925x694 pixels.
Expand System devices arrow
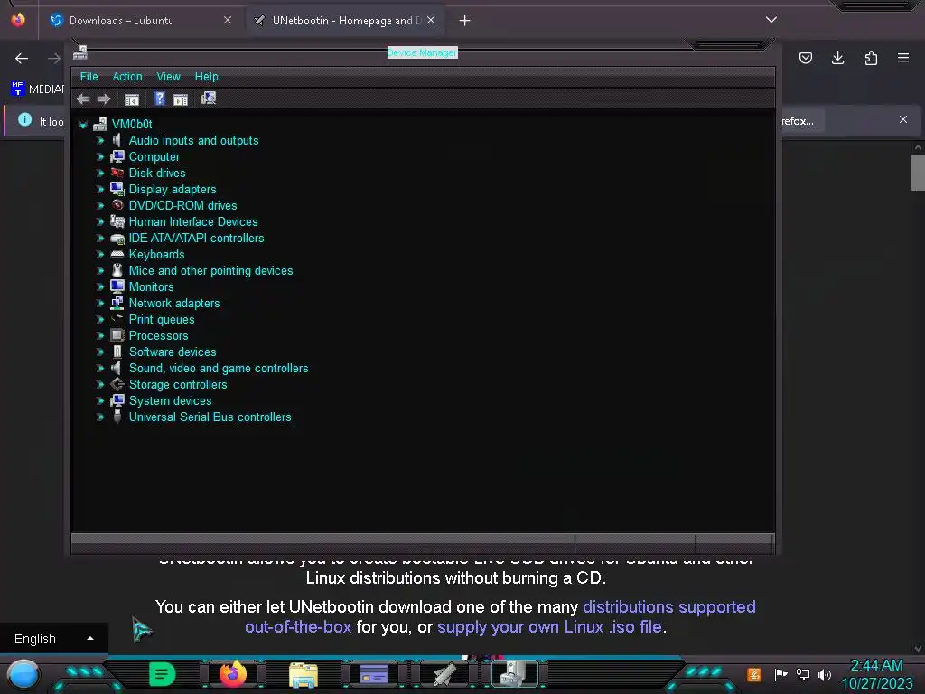click(99, 400)
